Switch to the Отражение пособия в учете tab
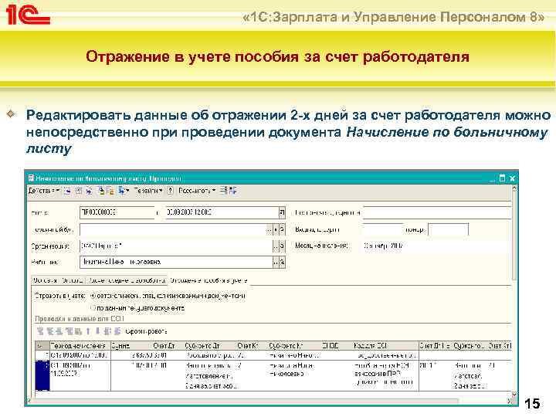The image size is (556, 417). (x=208, y=280)
